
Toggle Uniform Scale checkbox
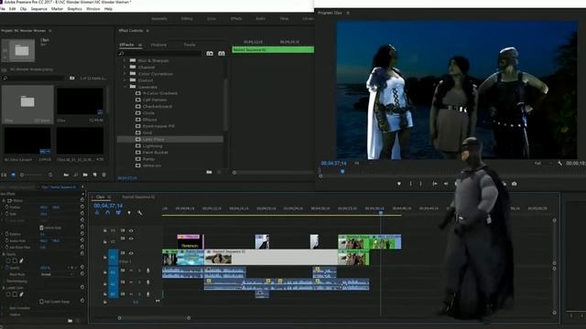pos(41,228)
